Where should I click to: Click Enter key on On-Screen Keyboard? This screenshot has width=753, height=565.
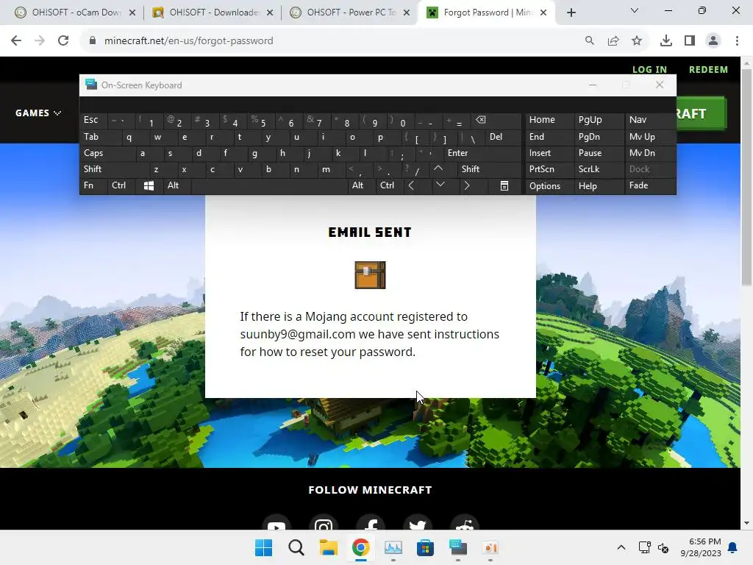pyautogui.click(x=482, y=153)
